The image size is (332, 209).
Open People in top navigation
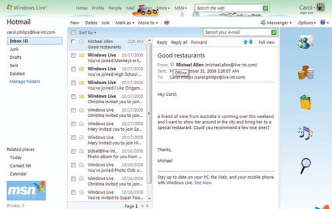(115, 8)
